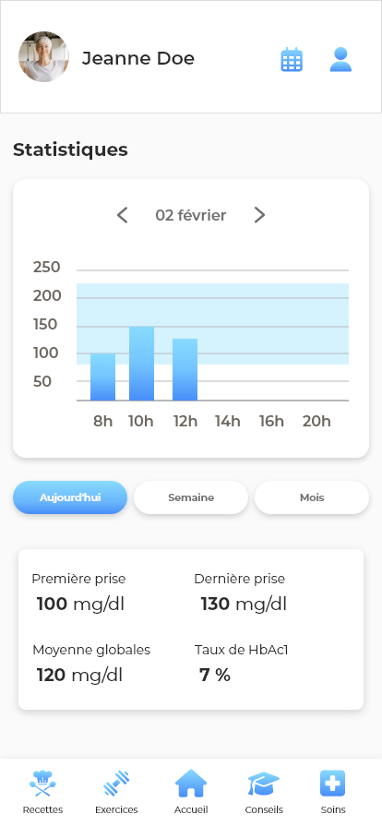Open Exercices dumbbell icon
Screen dimensions: 382x826
click(x=116, y=784)
